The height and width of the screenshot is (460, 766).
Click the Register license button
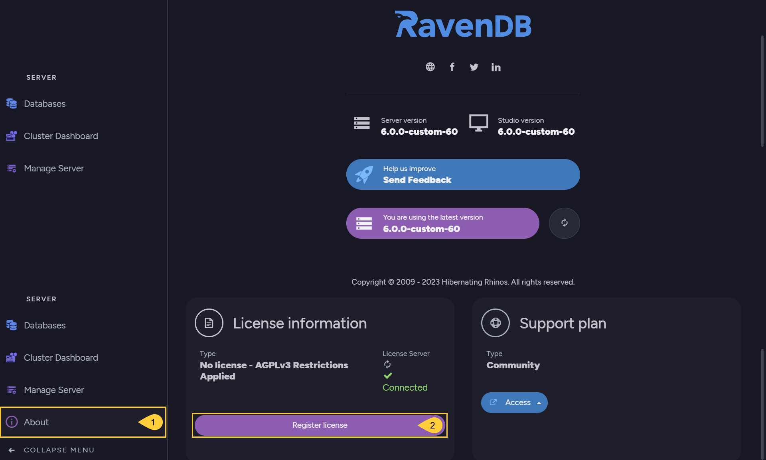[320, 425]
